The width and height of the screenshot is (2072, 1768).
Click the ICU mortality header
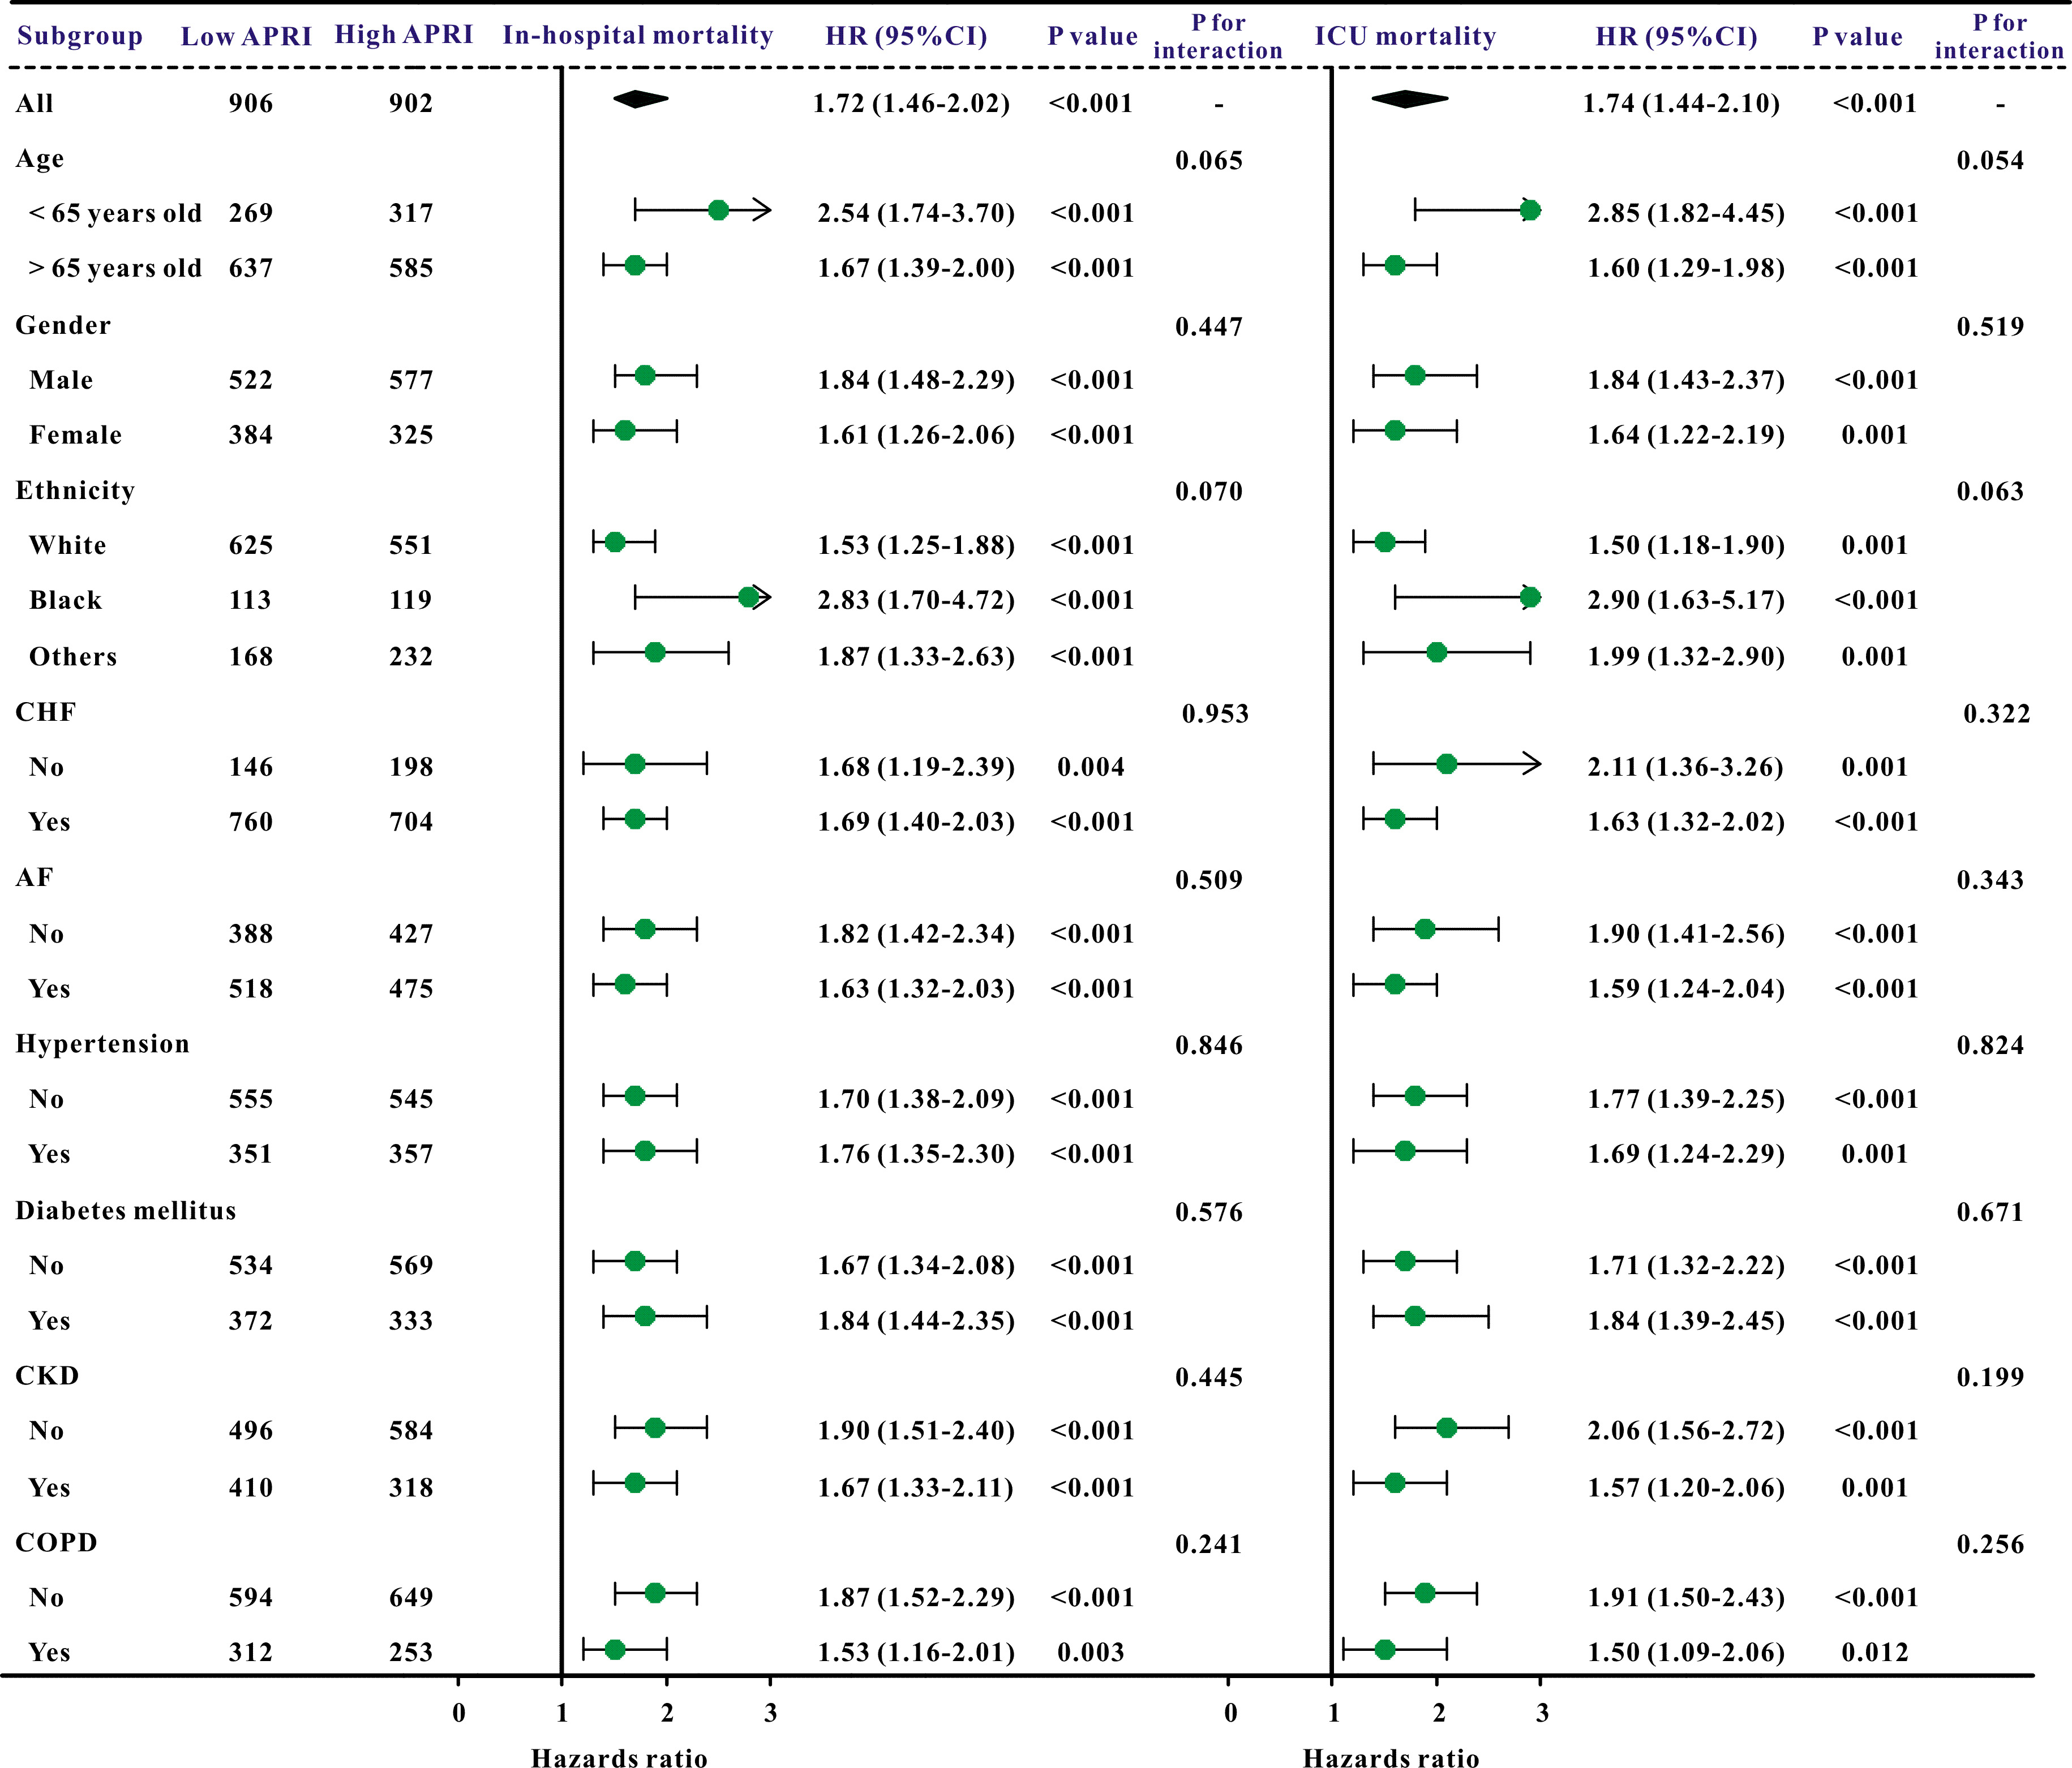[1405, 36]
